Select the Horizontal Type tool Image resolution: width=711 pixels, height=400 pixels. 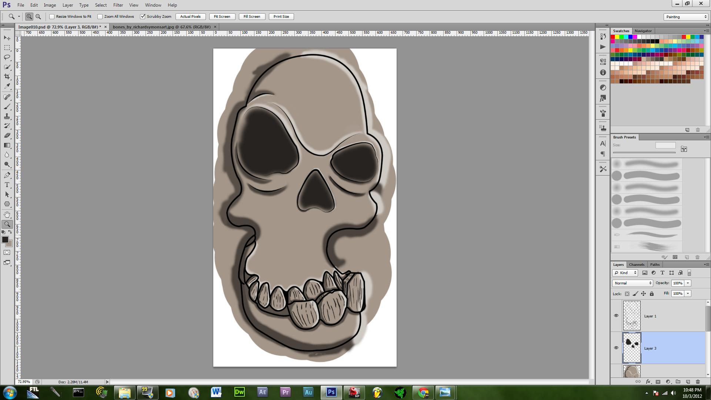(x=7, y=185)
